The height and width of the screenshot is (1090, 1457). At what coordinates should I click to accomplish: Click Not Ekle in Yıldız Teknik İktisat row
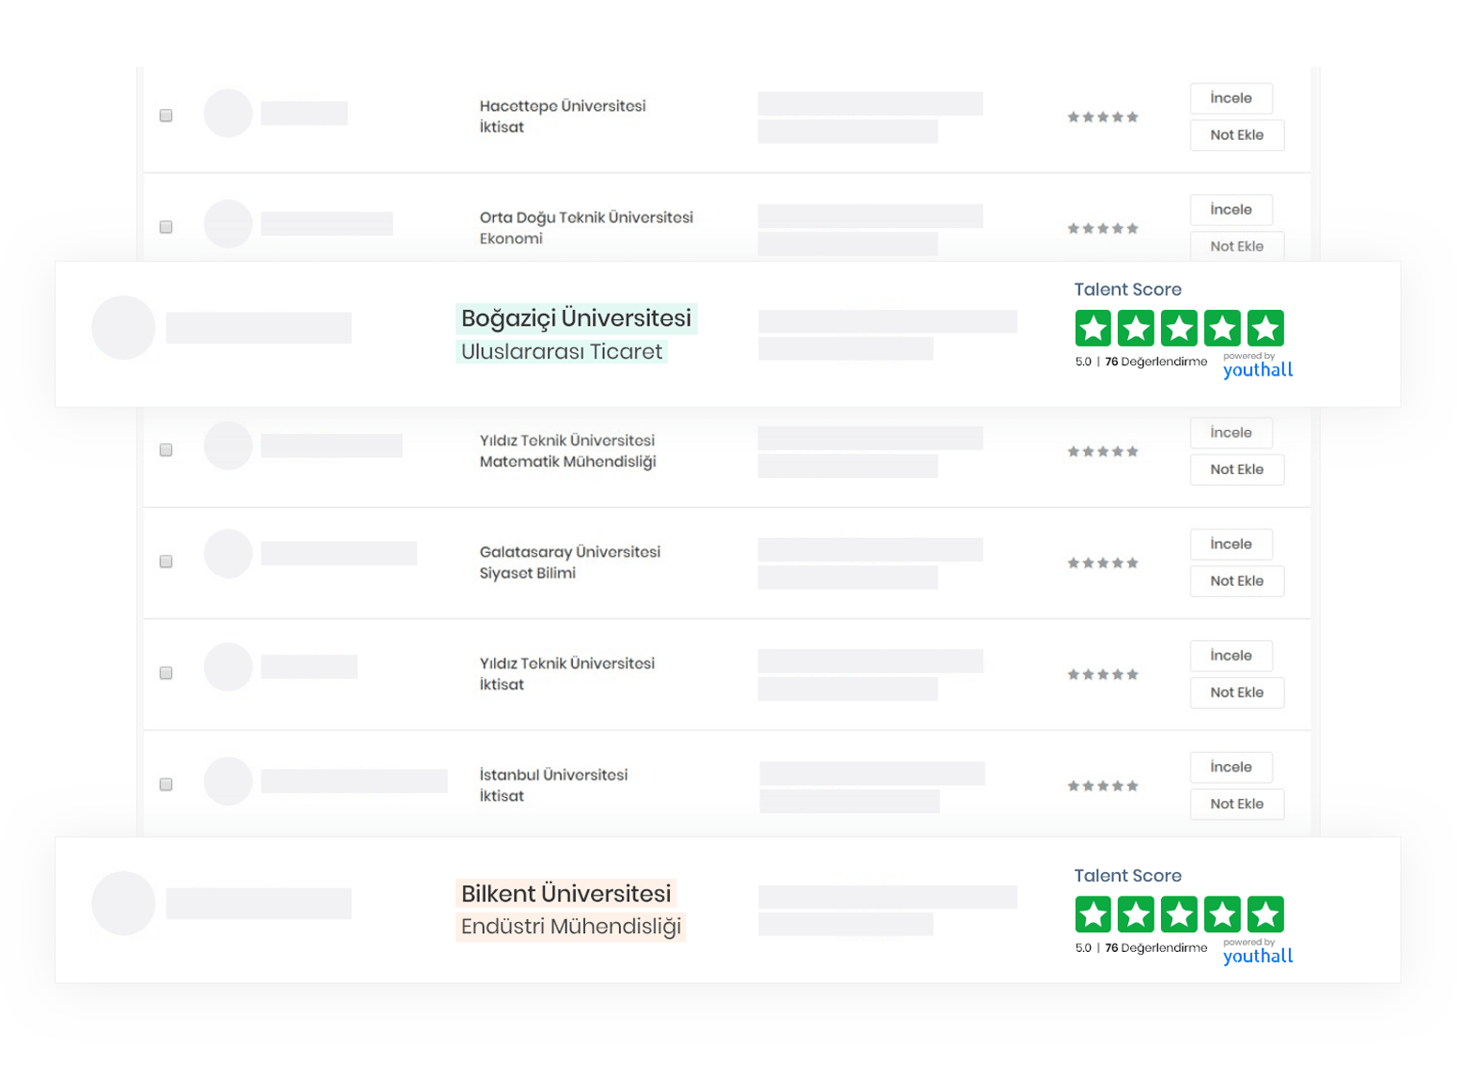pos(1236,693)
